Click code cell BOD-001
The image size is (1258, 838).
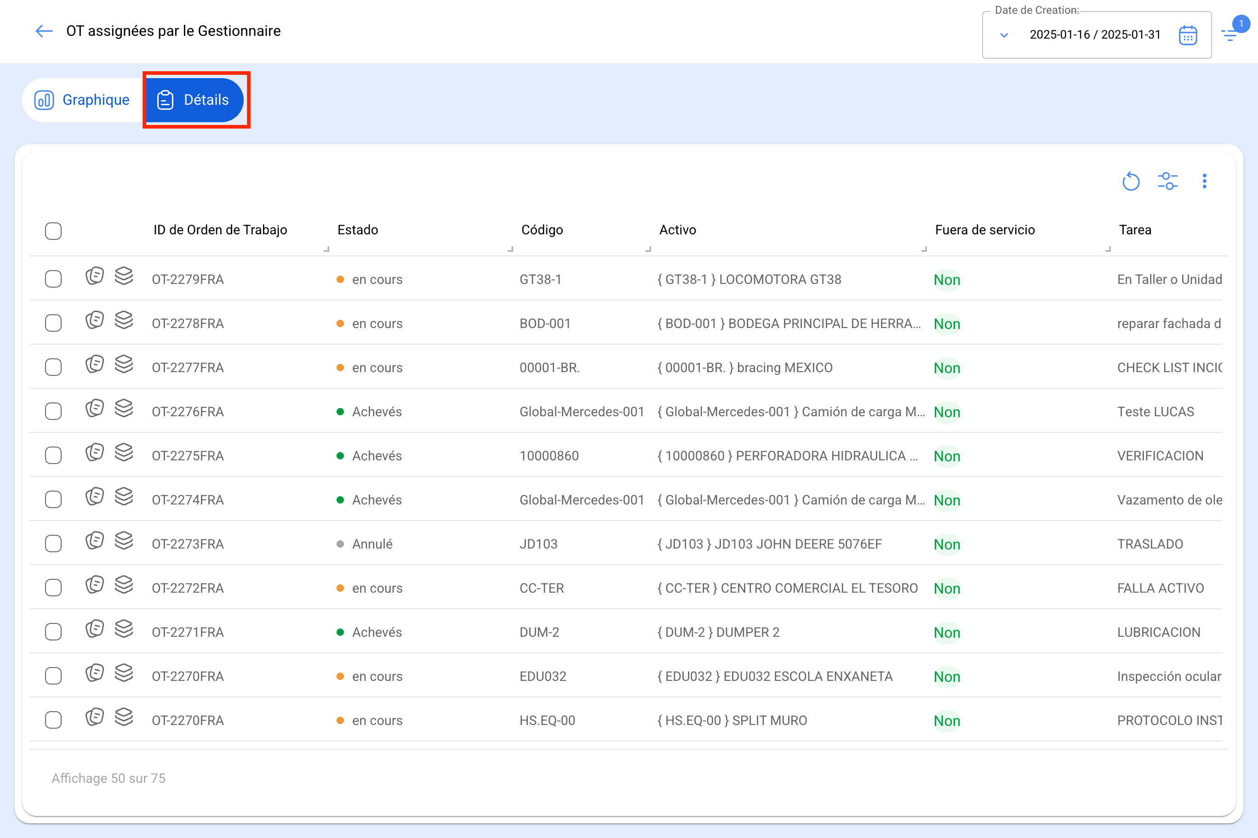(545, 323)
